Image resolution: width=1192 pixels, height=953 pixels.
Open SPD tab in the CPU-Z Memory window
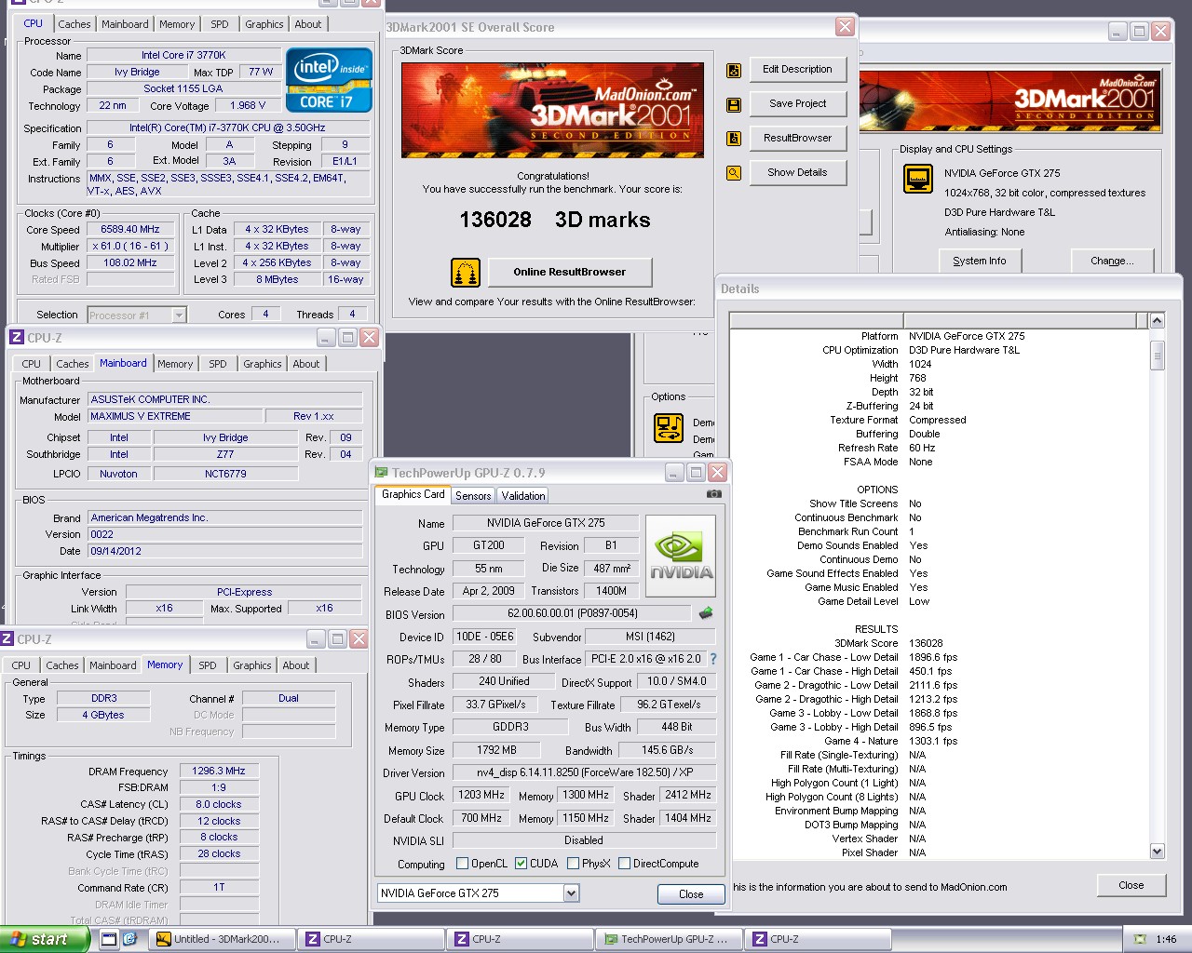click(x=208, y=665)
